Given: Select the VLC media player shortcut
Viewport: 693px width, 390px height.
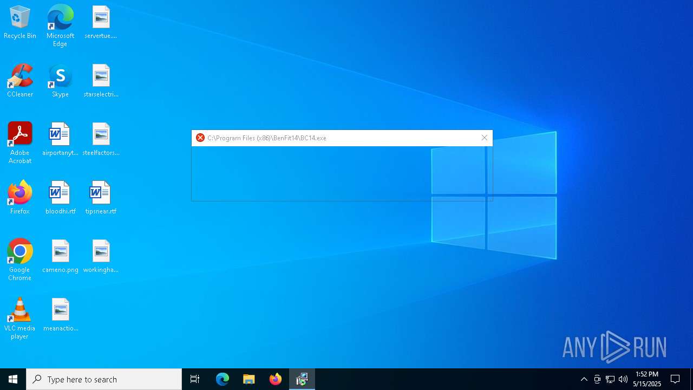Looking at the screenshot, I should tap(20, 319).
